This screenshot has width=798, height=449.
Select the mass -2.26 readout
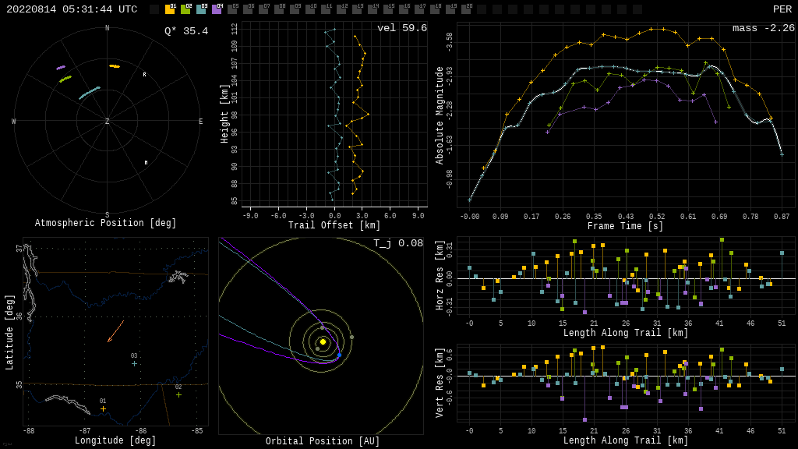pos(763,29)
